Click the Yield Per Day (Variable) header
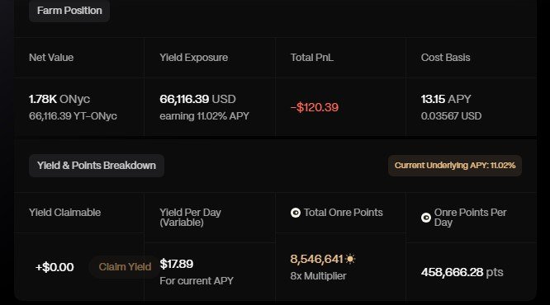The image size is (550, 305). coord(191,218)
